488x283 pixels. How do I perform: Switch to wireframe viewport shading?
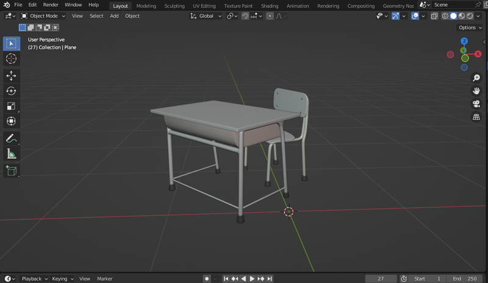pos(445,16)
